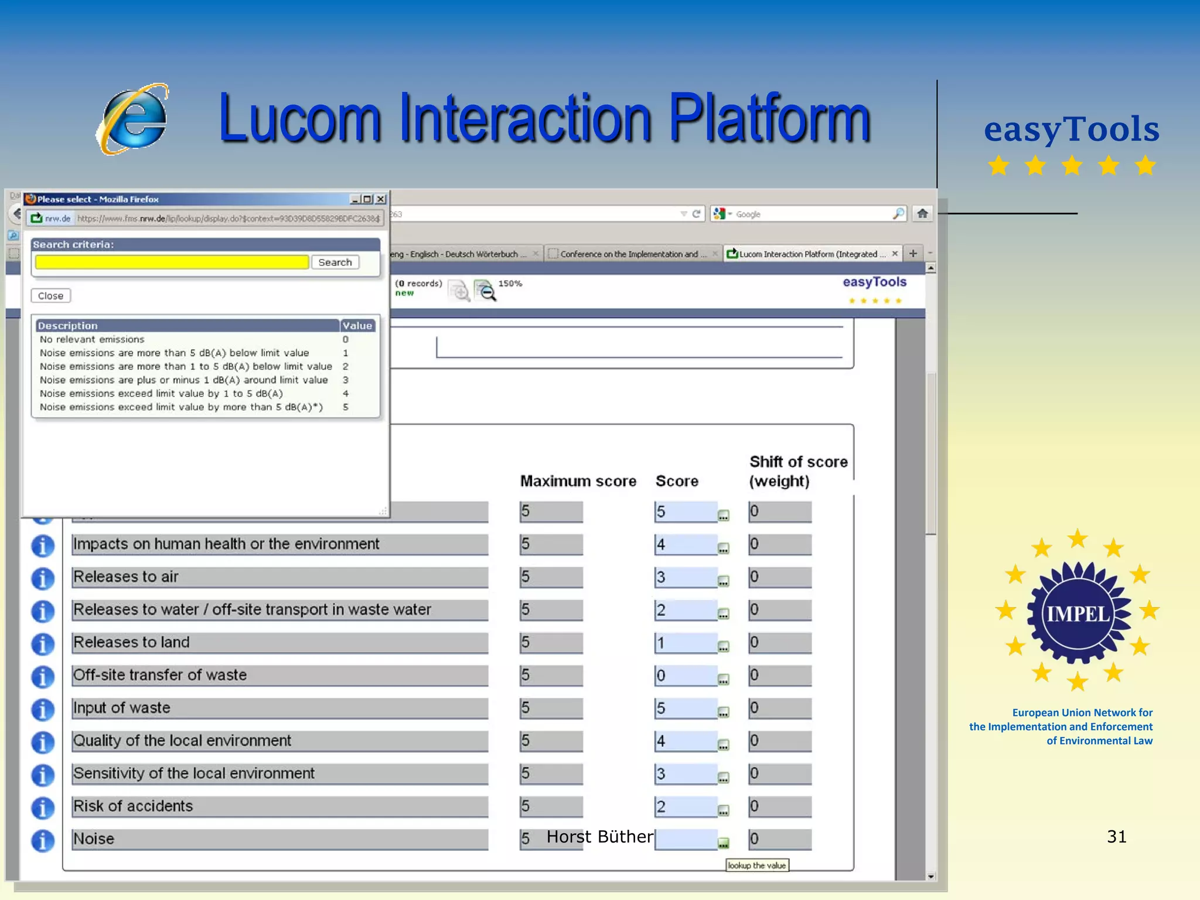The width and height of the screenshot is (1200, 900).
Task: Open lookup for Input of waste score
Action: tap(724, 712)
